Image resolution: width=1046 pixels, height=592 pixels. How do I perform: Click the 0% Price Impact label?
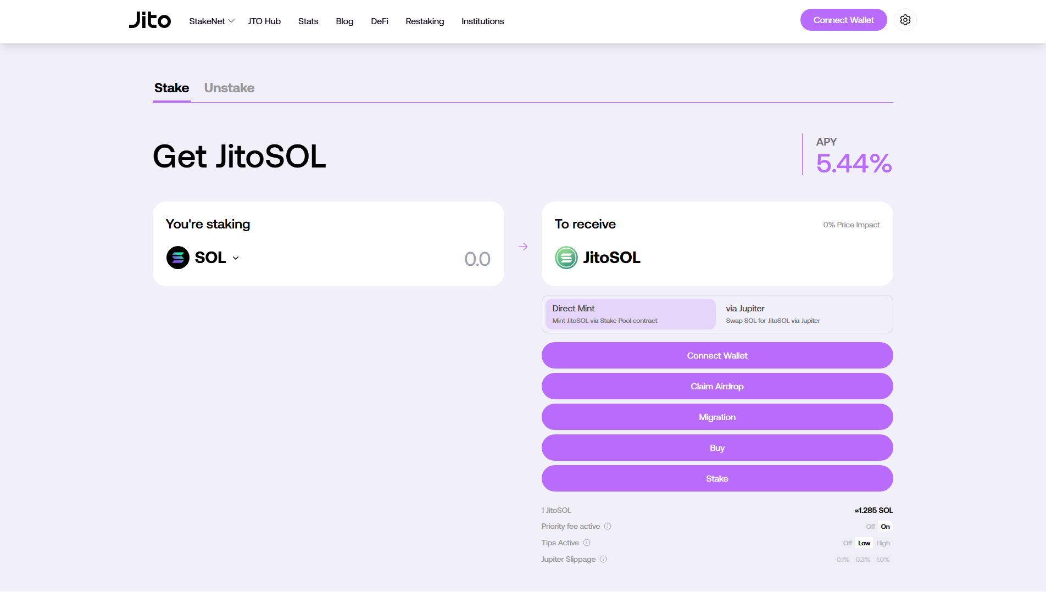[x=851, y=225]
